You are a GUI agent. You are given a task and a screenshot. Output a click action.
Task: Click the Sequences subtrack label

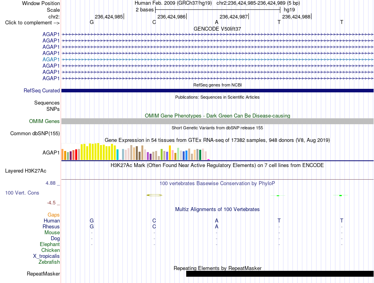pos(47,103)
